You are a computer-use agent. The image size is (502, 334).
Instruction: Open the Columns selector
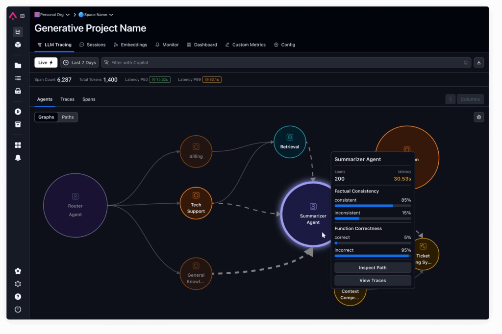pyautogui.click(x=470, y=99)
